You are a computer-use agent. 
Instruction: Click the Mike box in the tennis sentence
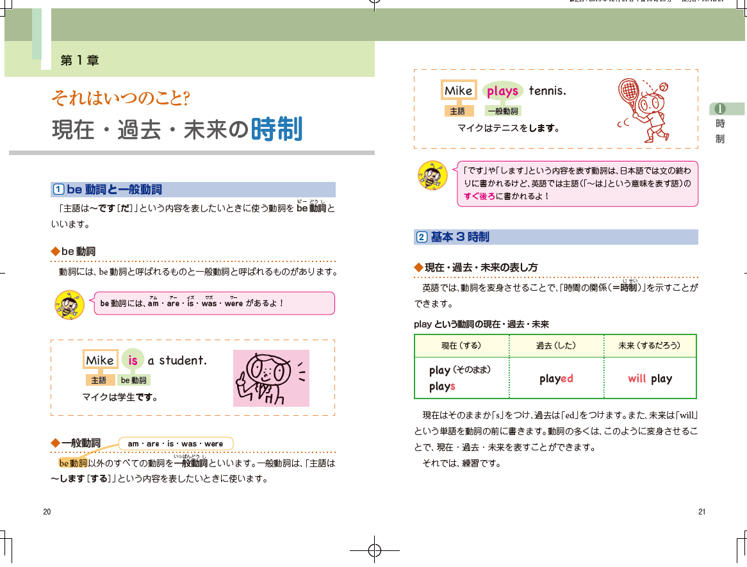point(459,91)
